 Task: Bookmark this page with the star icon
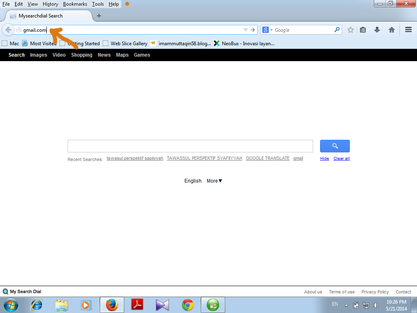(349, 29)
